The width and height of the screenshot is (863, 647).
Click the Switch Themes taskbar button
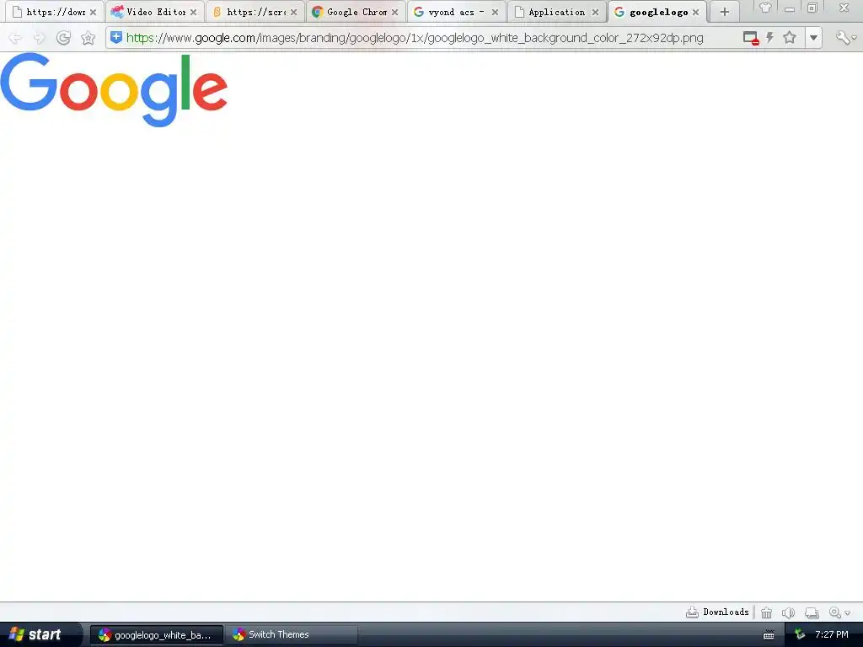point(291,635)
